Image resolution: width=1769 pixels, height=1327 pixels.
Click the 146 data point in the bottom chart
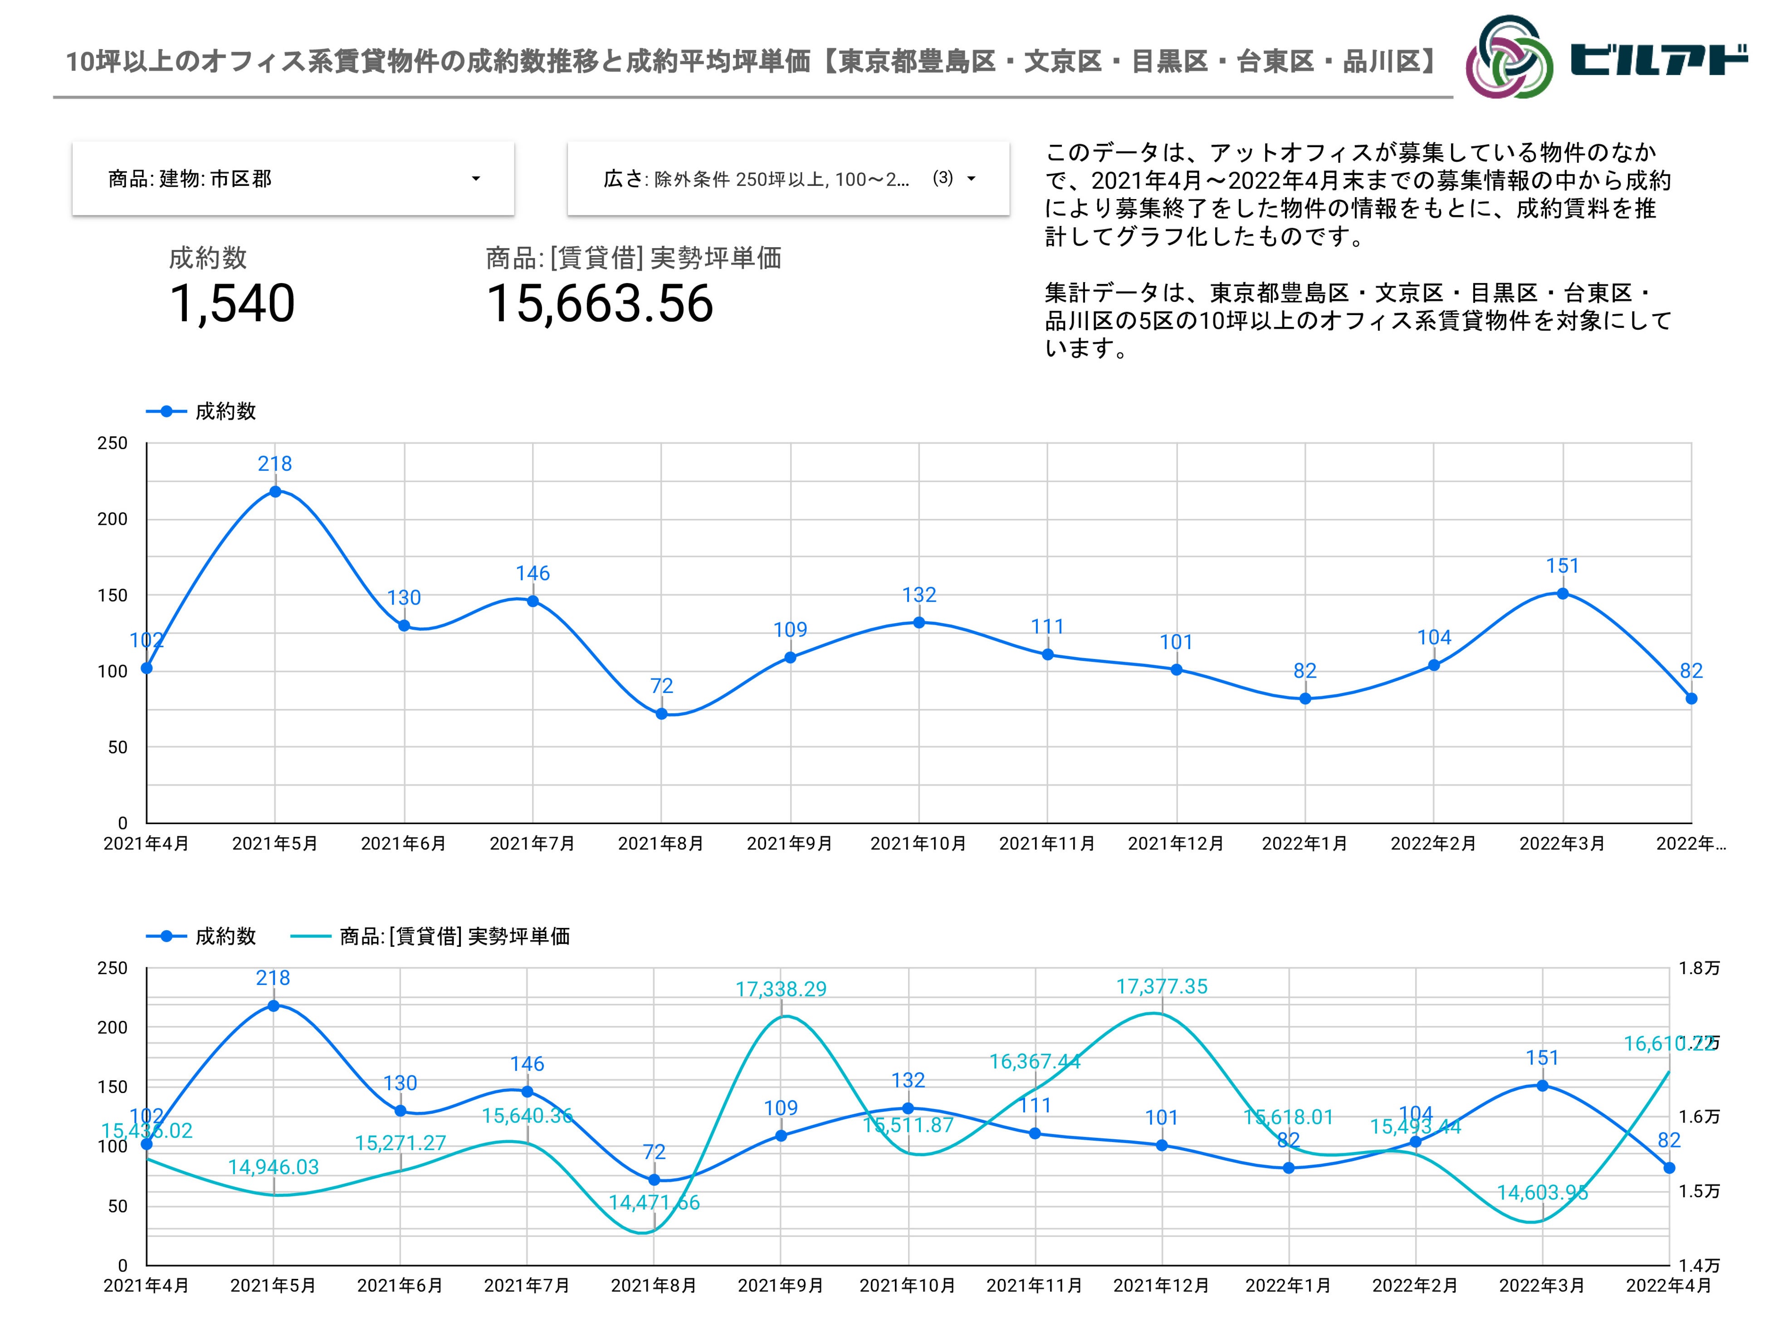527,1091
